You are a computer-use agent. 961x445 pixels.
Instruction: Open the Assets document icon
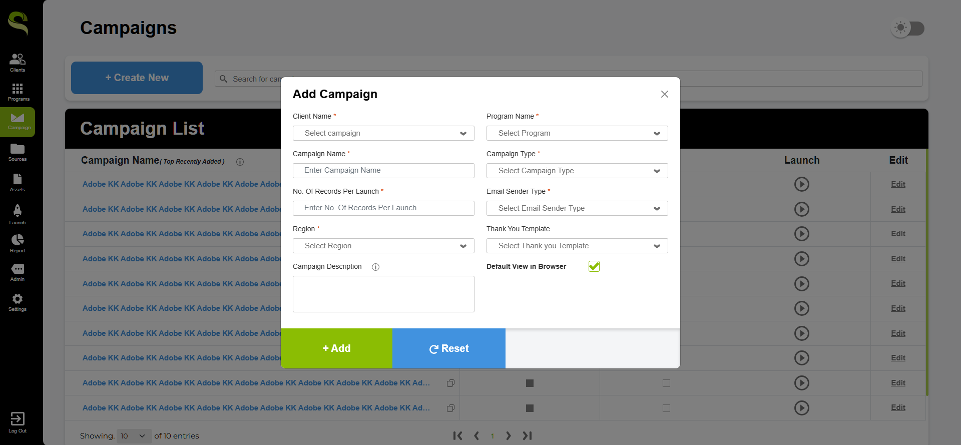(x=18, y=182)
